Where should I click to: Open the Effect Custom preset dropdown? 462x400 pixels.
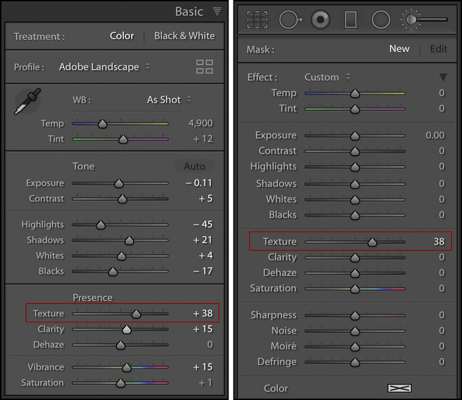point(327,77)
